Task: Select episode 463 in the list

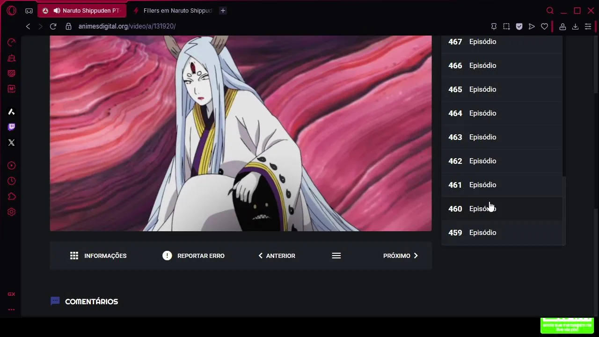Action: tap(502, 137)
